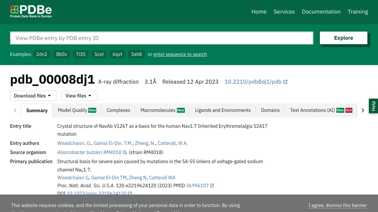Open author link Wisedchaisri, G.
This screenshot has height=212, width=378.
[x=74, y=143]
